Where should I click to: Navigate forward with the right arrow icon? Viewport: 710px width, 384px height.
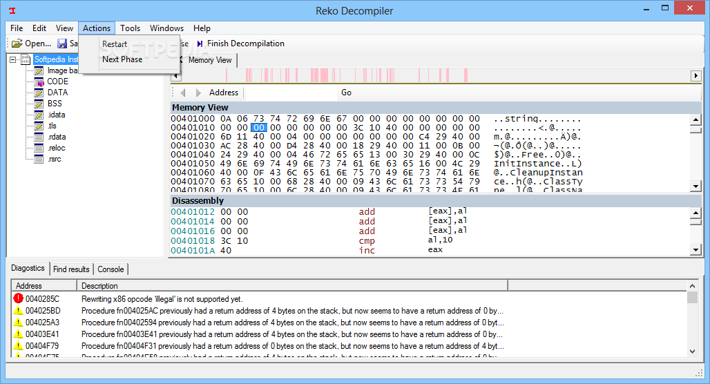(198, 93)
